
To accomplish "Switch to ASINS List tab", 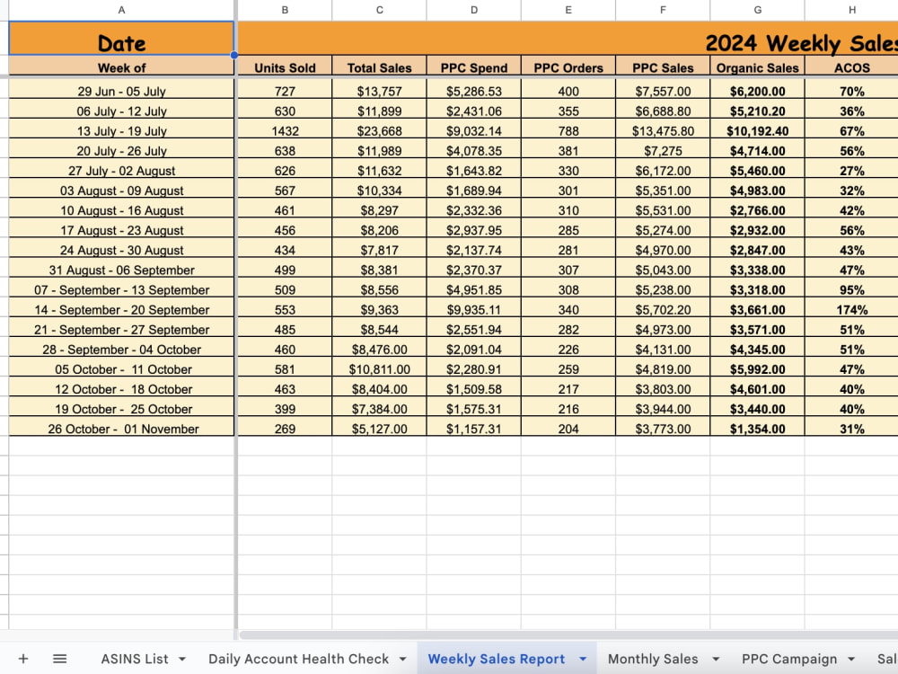I will (135, 659).
